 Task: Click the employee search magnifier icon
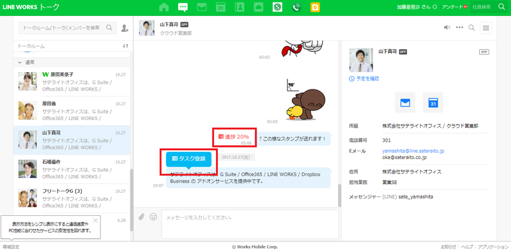(501, 6)
